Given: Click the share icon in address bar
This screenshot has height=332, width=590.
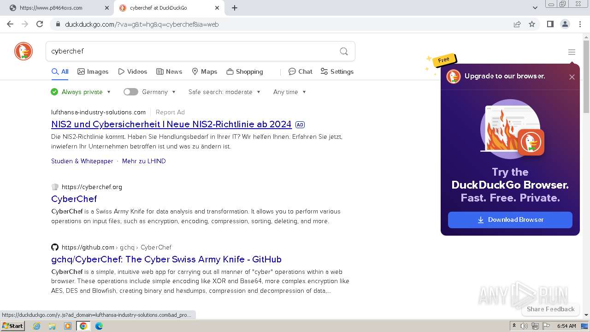Looking at the screenshot, I should click(x=517, y=24).
